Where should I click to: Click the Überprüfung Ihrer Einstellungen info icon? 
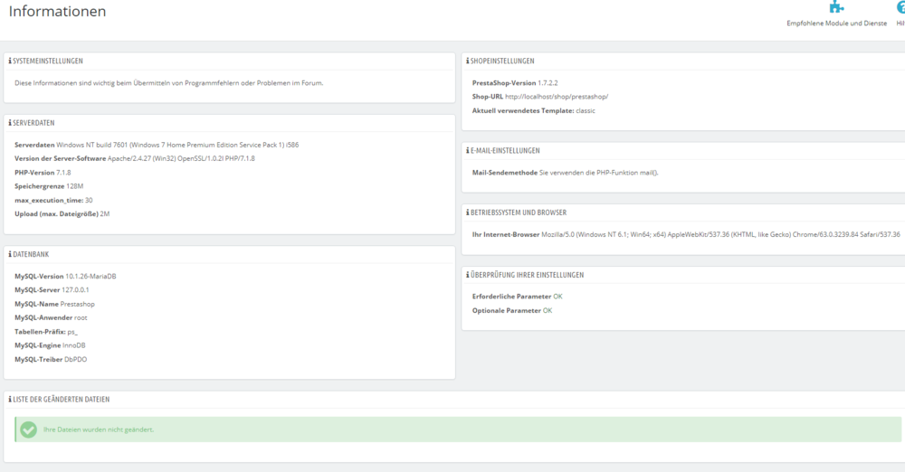[x=468, y=275]
